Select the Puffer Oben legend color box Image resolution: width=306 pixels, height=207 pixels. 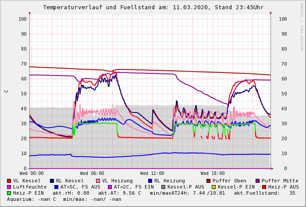[209, 181]
